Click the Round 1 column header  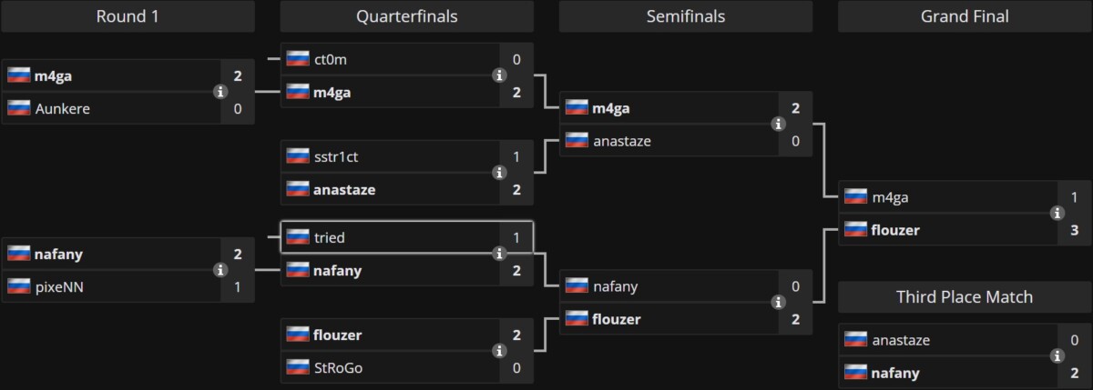(128, 16)
